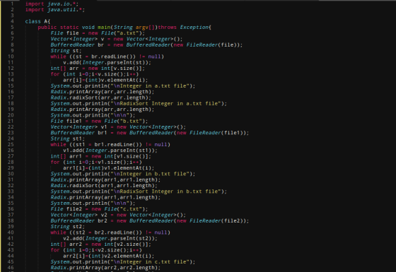Click "\nRadixSort Integer in a.txt file" on line 18
This screenshot has height=272, width=396.
tap(165, 103)
